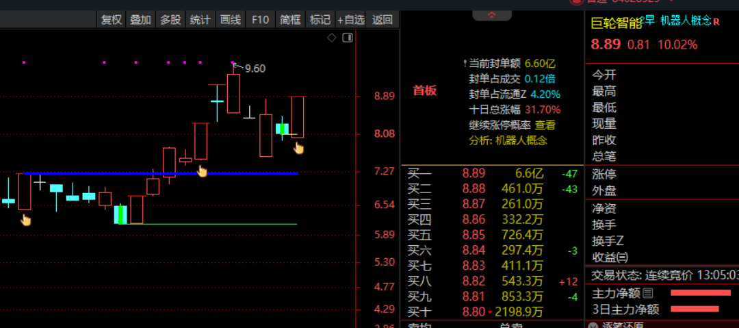739x328 pixels.
Task: Click the 首板 label
Action: (x=425, y=90)
